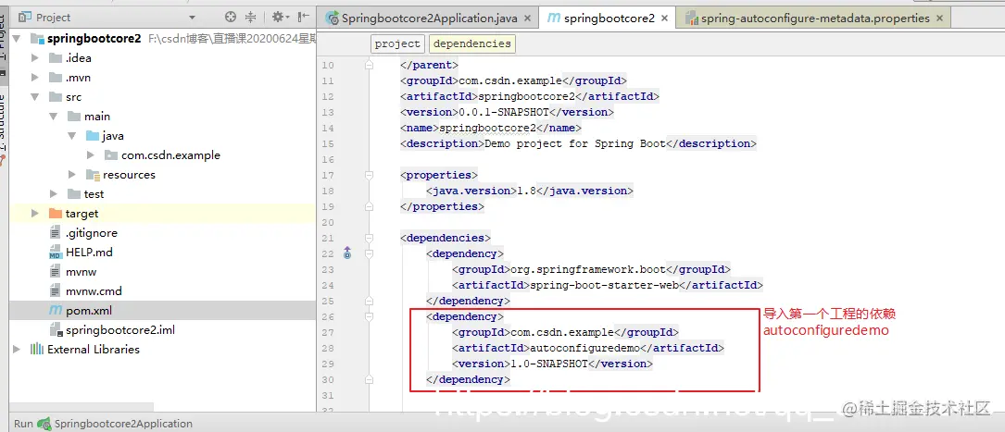Viewport: 1005px width, 432px height.
Task: Click the gutter icon on line 22
Action: click(x=347, y=253)
